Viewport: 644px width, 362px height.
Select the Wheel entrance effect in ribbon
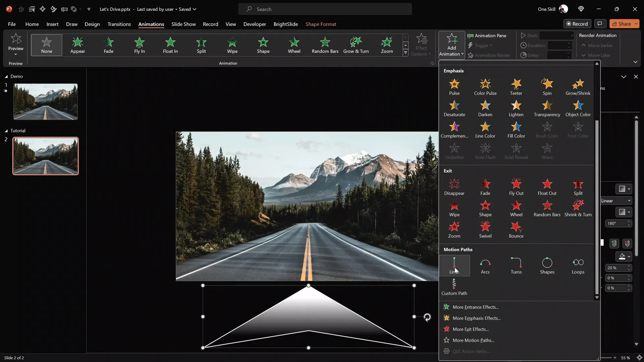(x=294, y=45)
